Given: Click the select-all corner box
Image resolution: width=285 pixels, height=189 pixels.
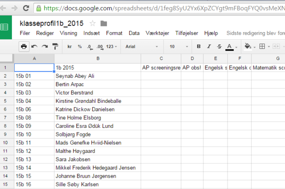Looking at the screenshot, I should tap(6, 58).
